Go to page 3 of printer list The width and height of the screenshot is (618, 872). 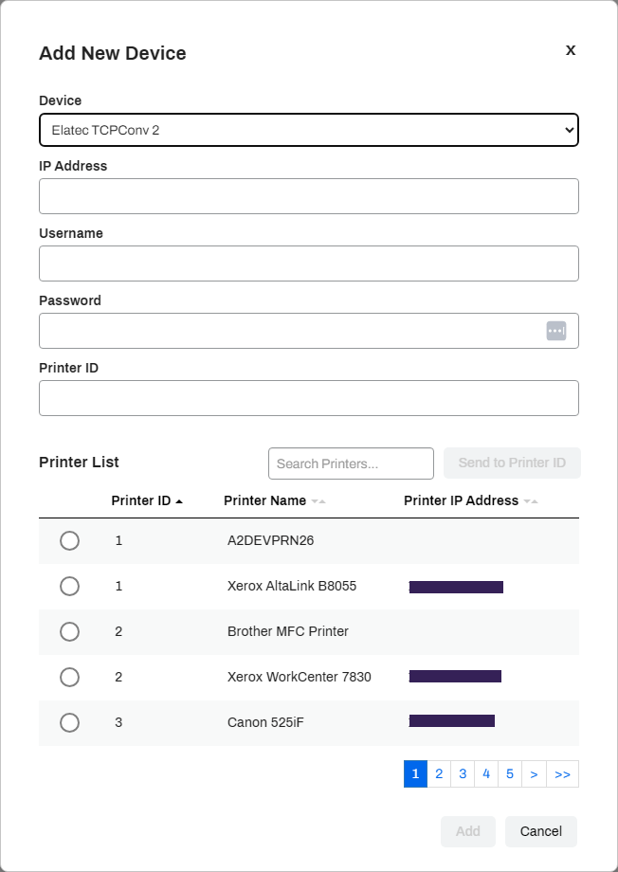click(463, 774)
